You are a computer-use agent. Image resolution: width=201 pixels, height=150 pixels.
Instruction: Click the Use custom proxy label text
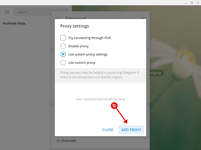tap(82, 63)
